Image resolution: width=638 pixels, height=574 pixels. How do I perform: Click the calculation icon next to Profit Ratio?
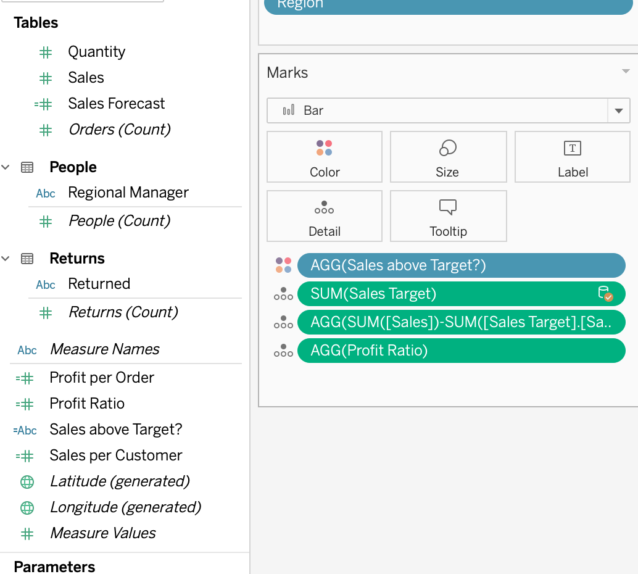27,404
